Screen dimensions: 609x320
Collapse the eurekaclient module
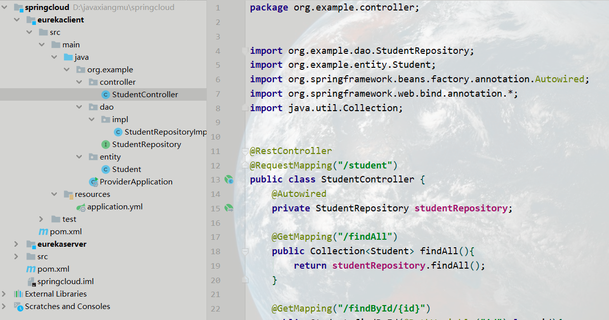pos(17,20)
